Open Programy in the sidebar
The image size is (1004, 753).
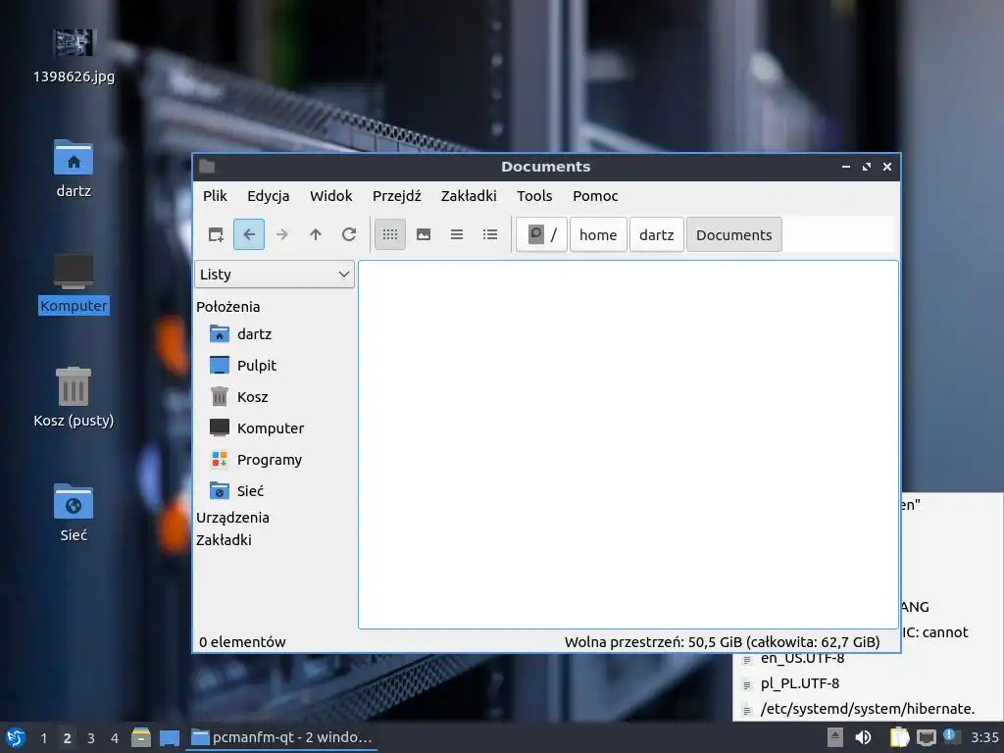tap(269, 460)
